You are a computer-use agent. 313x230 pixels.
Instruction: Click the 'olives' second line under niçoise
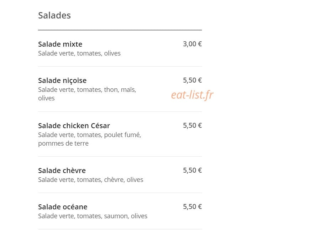tap(46, 98)
